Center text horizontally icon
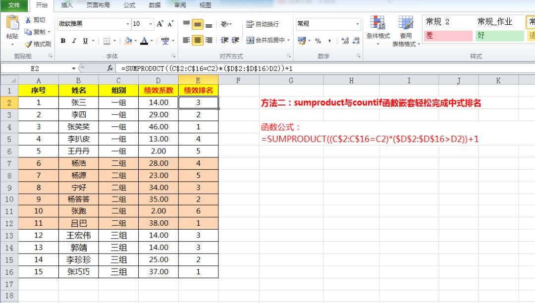This screenshot has height=303, width=535. tap(198, 40)
